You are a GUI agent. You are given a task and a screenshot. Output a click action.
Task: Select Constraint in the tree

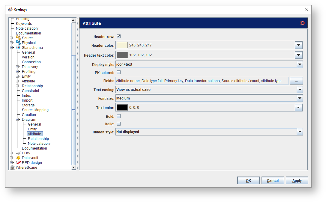(30, 91)
